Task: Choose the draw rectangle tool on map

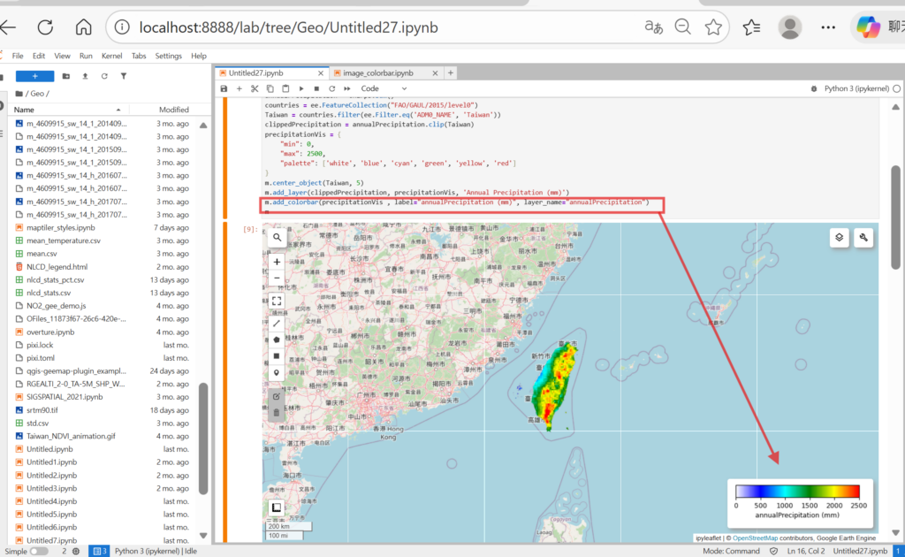Action: [277, 356]
